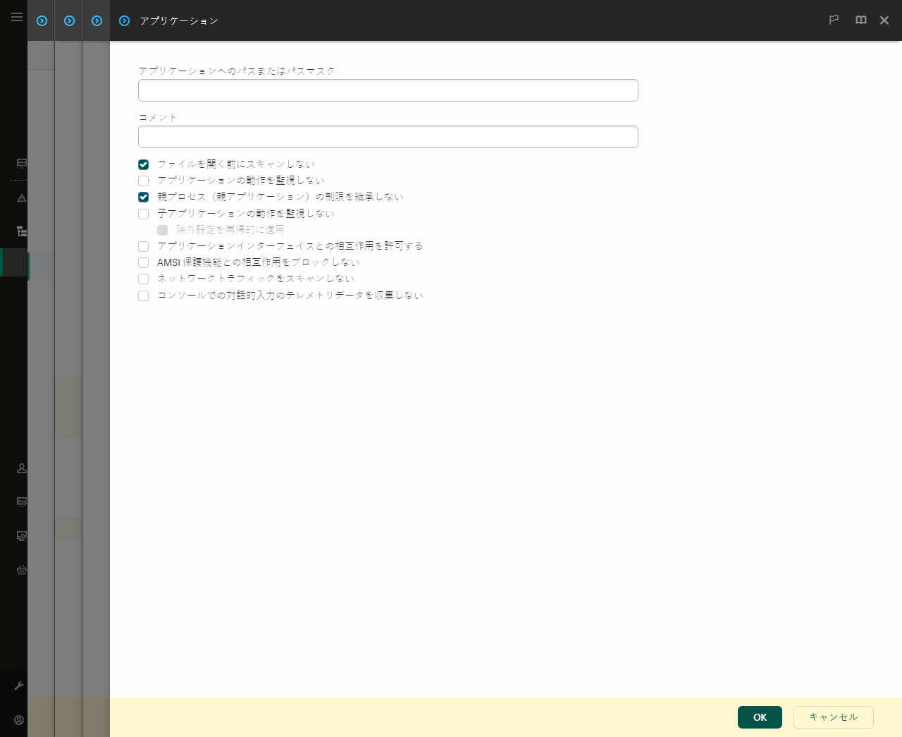The image size is (902, 737).
Task: Open the account profile icon at sidebar bottom
Action: point(19,720)
